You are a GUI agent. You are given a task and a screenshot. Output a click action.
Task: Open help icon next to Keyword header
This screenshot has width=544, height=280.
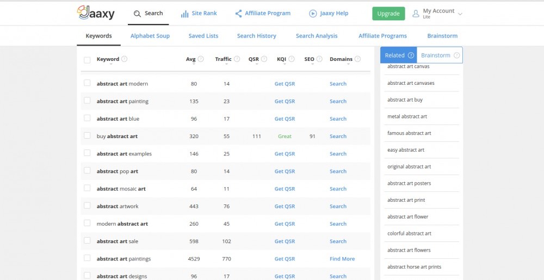tap(124, 59)
